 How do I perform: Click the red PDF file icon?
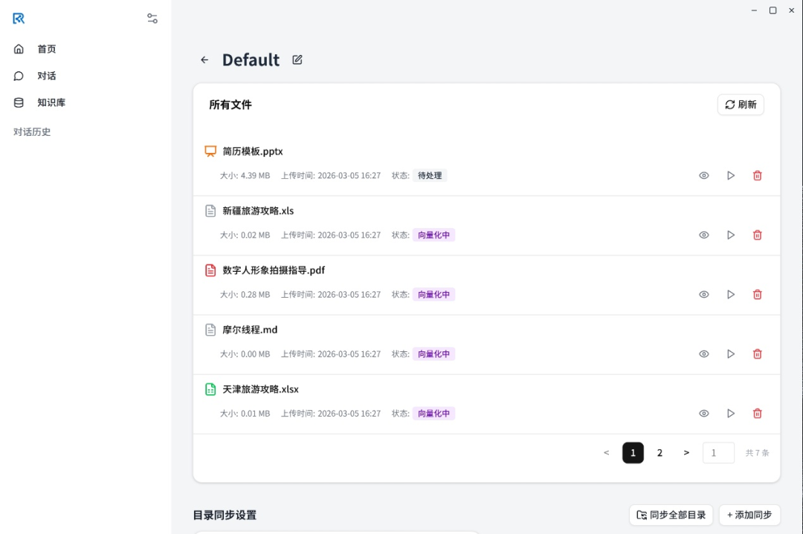[x=210, y=270]
